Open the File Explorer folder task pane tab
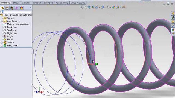175x98 pixels. (173, 22)
